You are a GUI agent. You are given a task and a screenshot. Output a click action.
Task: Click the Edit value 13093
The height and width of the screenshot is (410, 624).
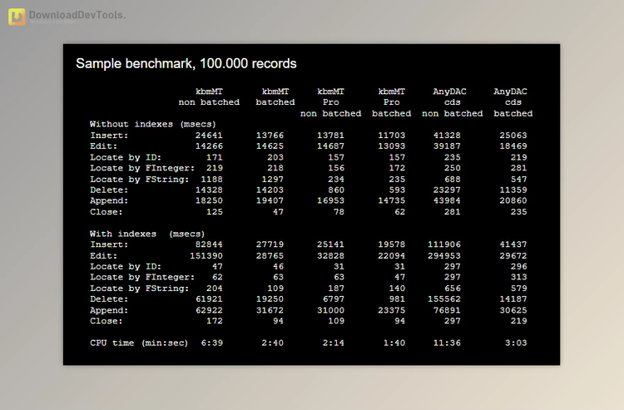coord(392,146)
